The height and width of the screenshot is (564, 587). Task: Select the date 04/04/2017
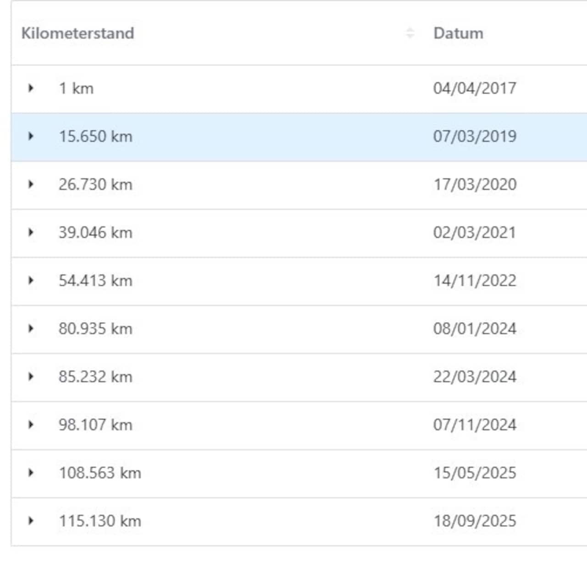tap(475, 88)
